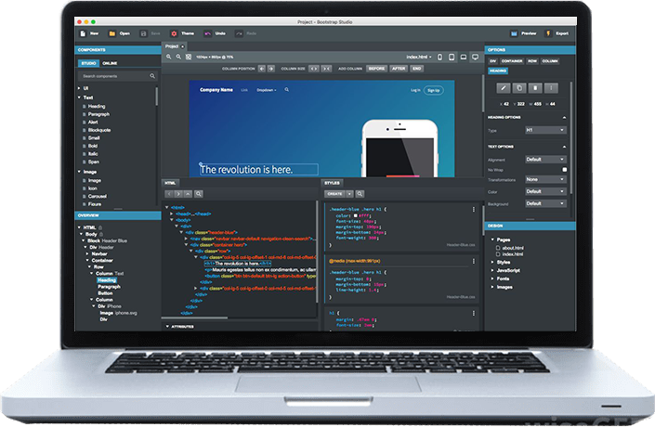This screenshot has width=655, height=427.
Task: Open the heading Type H1 dropdown
Action: (x=545, y=131)
